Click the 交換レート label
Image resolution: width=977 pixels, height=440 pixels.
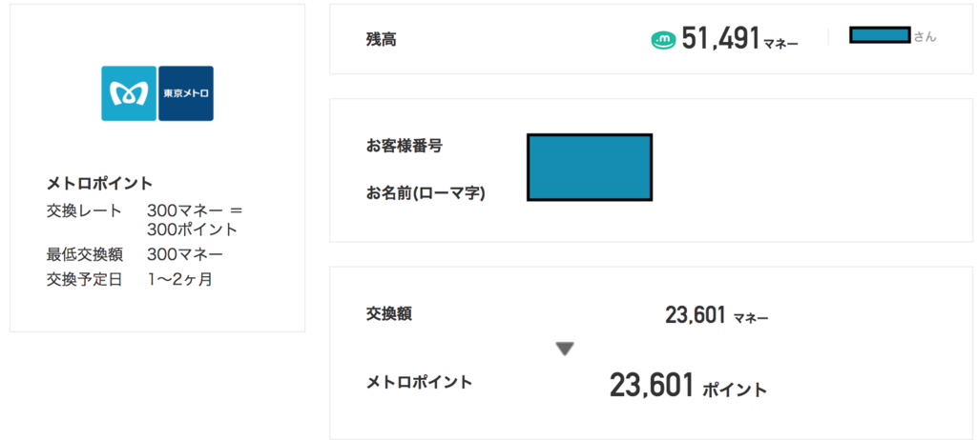[85, 211]
